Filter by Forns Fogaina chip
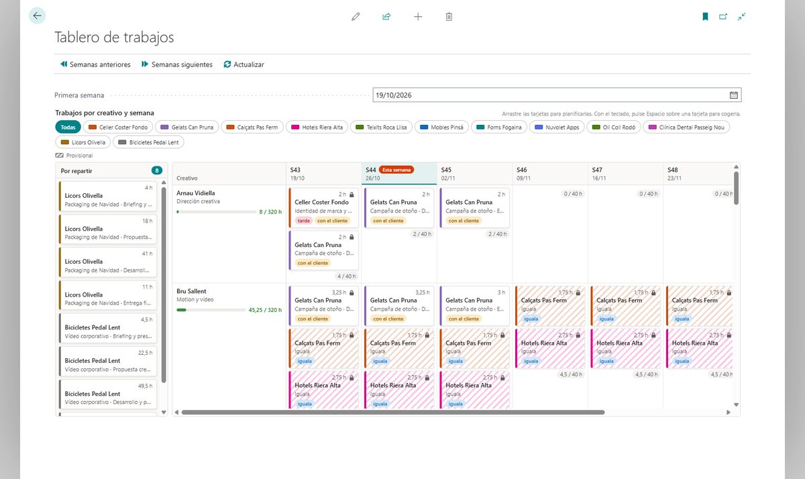The image size is (805, 479). pyautogui.click(x=498, y=127)
